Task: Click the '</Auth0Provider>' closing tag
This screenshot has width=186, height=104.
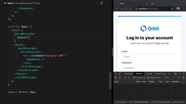Action: [26, 77]
